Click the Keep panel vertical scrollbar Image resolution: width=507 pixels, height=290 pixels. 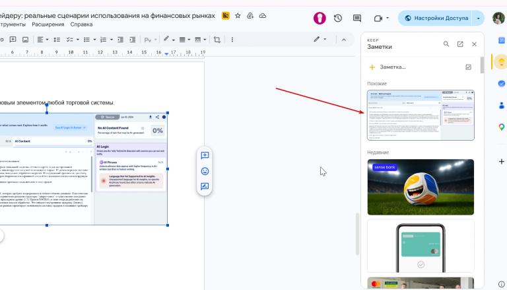[482, 65]
